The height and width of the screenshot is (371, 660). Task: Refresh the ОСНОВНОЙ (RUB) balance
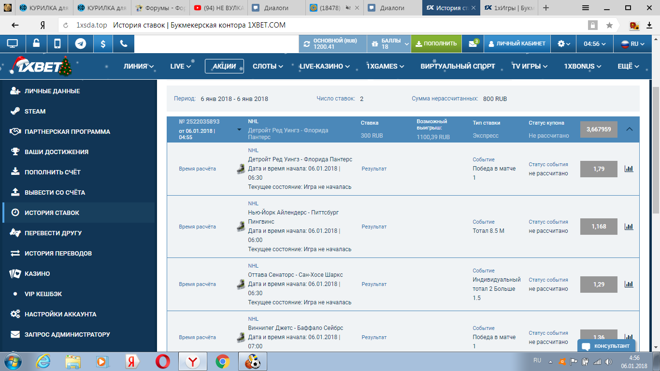306,44
